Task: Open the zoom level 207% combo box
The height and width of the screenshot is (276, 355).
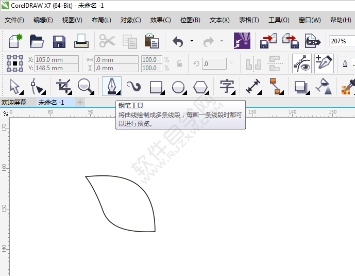Action: [341, 41]
